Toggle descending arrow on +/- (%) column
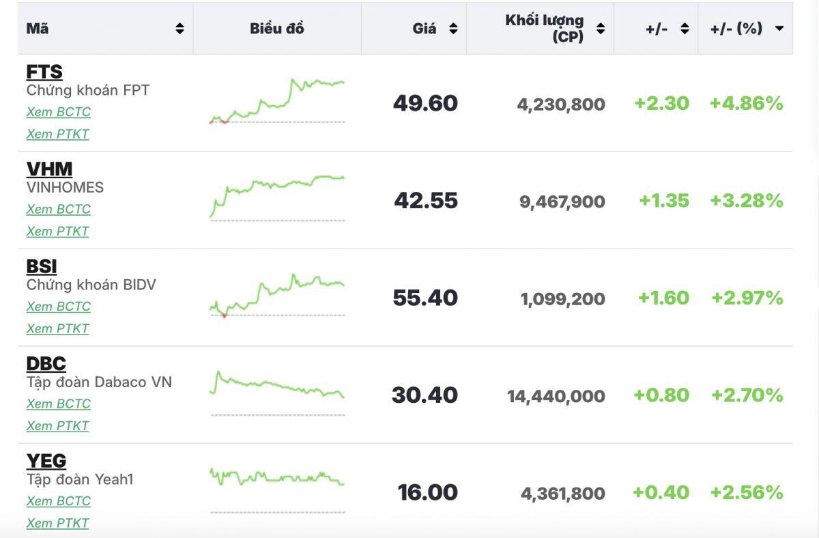This screenshot has height=538, width=819. [779, 29]
